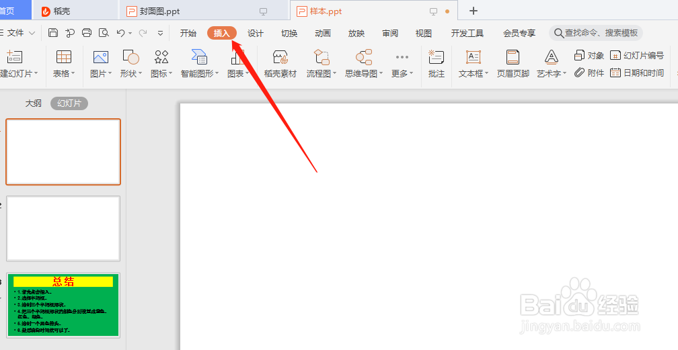Expand the 图标 dropdown arrow
678x350 pixels.
[170, 73]
